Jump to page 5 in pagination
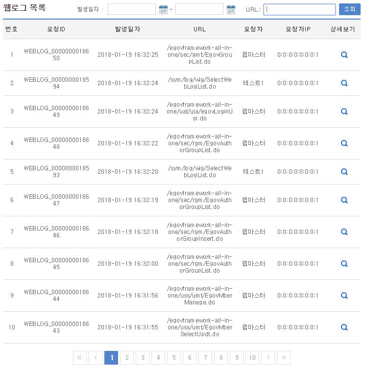 coord(174,358)
